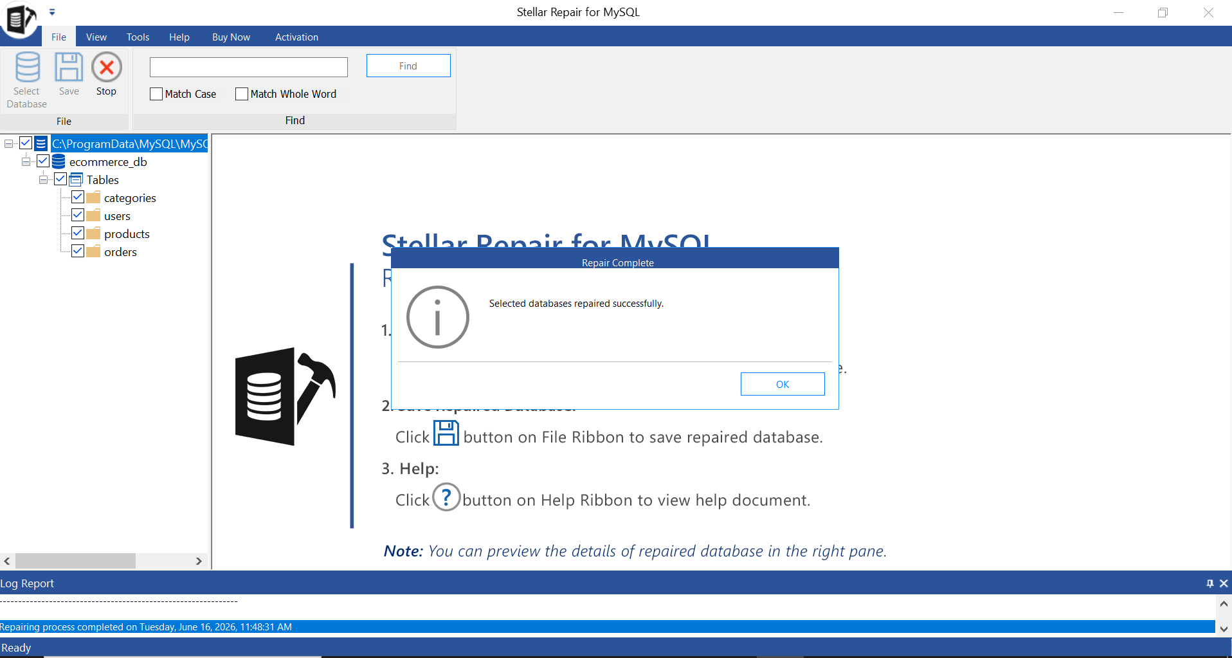
Task: Uncheck the products table checkbox
Action: 78,233
